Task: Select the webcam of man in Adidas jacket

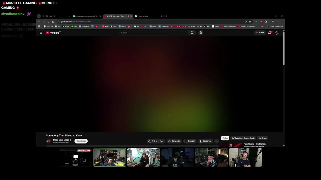Action: (211, 157)
